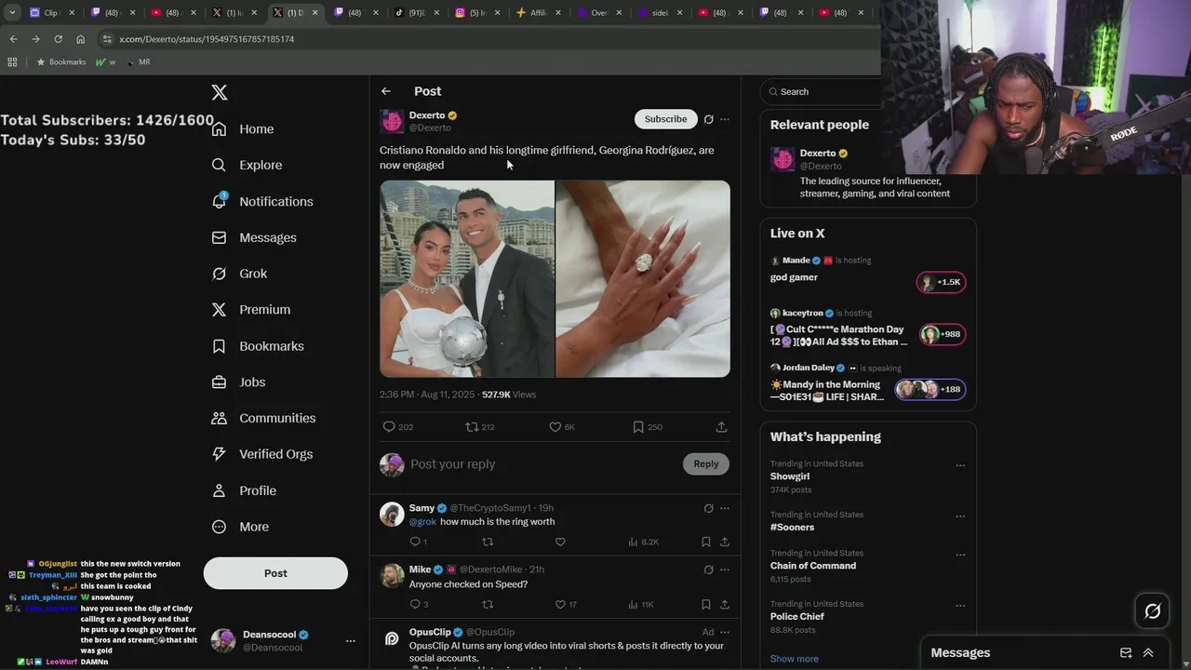Bookmark Samy's reply
Screen dimensions: 1191x670
(x=706, y=542)
